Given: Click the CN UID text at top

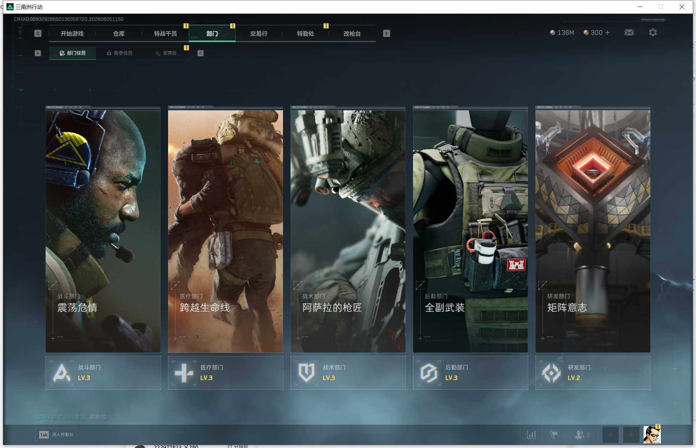Looking at the screenshot, I should 69,19.
